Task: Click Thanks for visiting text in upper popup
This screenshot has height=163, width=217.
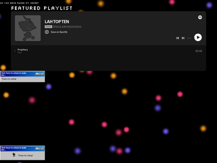Action: coord(9,79)
